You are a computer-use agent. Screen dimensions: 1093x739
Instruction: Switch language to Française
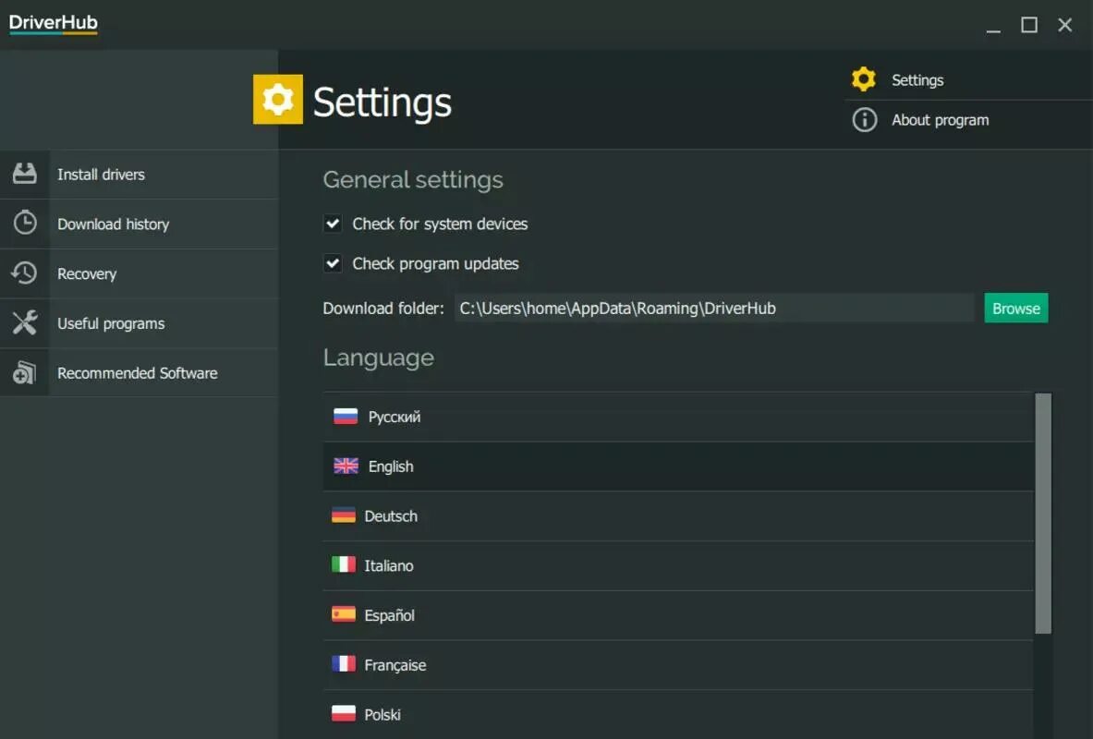pos(395,665)
